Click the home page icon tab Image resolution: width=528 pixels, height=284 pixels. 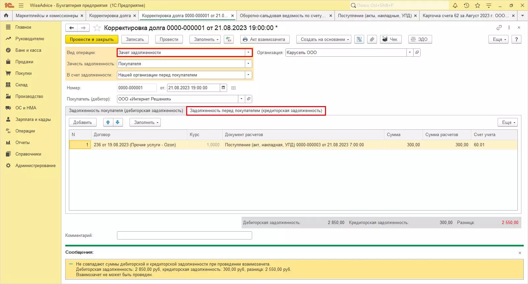point(6,15)
